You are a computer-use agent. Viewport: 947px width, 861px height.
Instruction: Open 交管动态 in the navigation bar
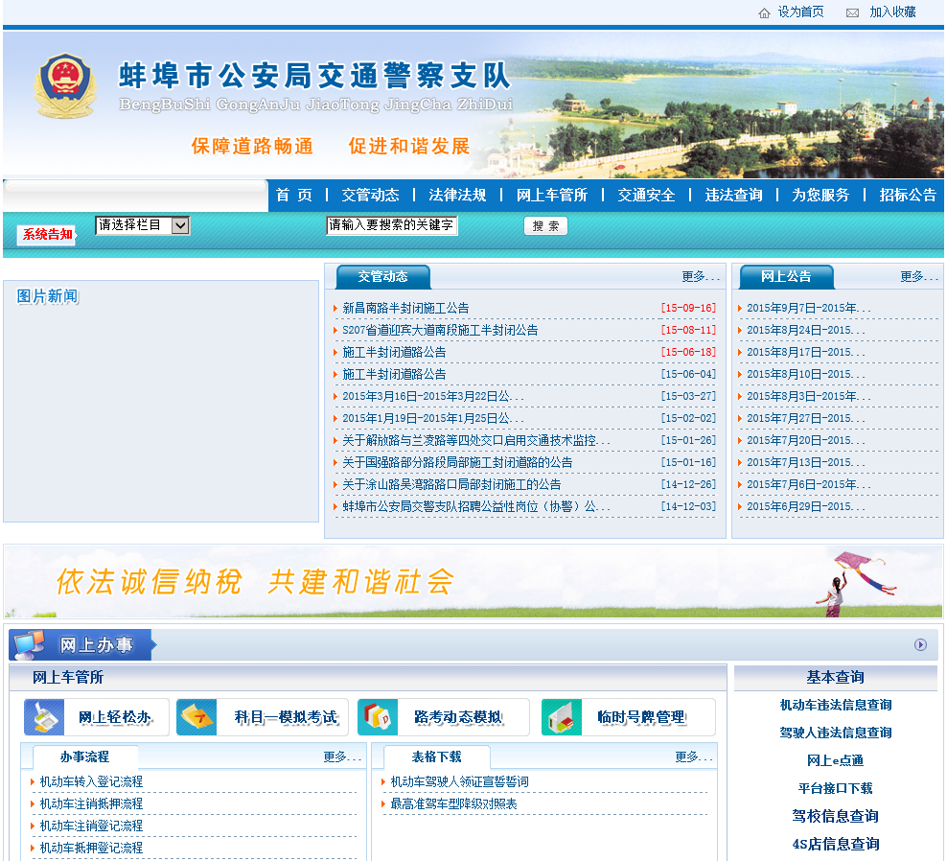point(370,196)
